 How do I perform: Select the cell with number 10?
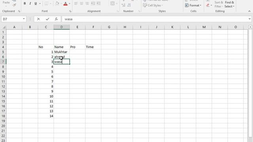pos(46,96)
